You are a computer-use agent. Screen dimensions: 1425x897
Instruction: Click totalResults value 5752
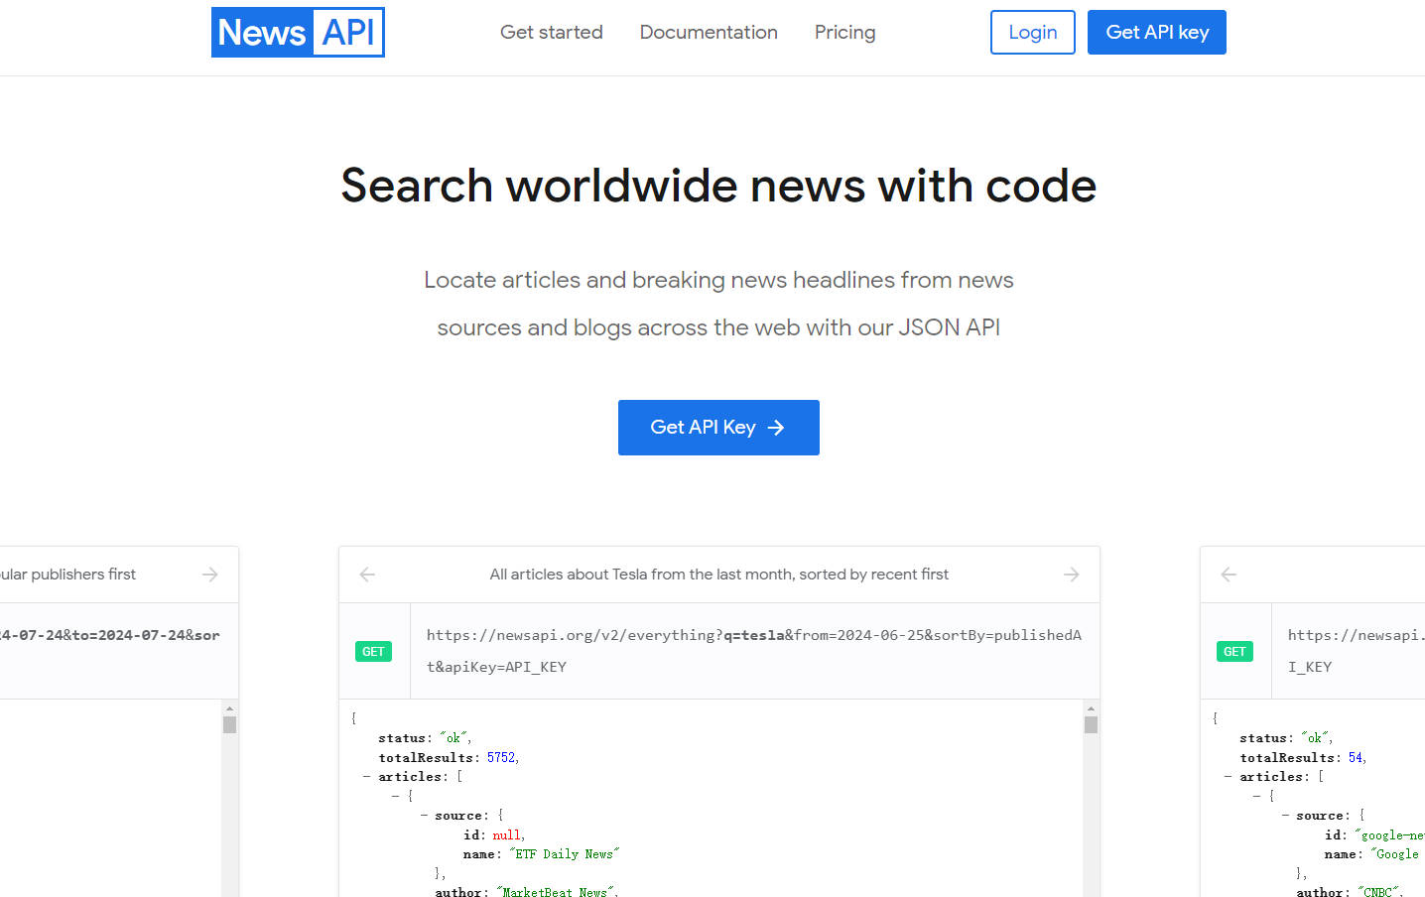pos(501,758)
